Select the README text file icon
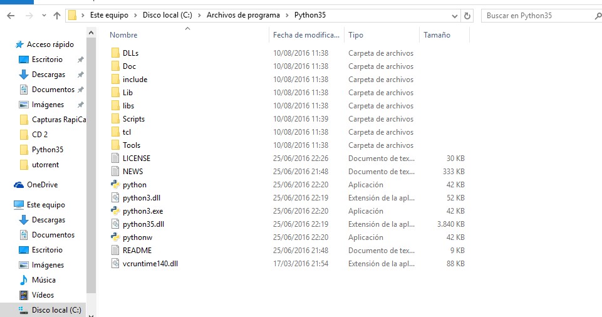602x317 pixels. tap(115, 250)
